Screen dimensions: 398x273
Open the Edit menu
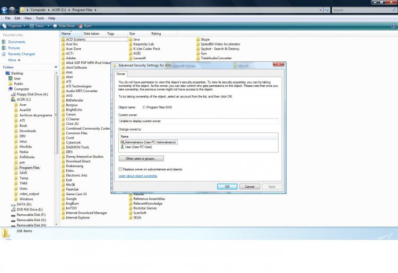point(18,18)
